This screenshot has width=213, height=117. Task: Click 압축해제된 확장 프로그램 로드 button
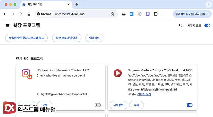point(26,38)
